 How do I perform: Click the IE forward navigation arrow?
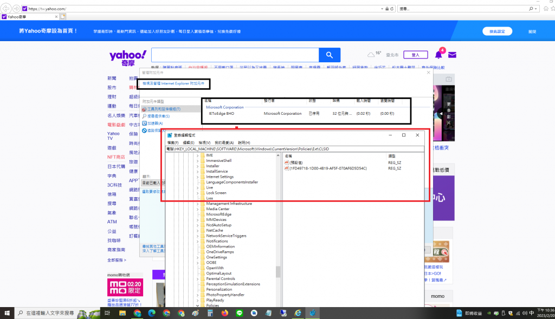pos(16,9)
